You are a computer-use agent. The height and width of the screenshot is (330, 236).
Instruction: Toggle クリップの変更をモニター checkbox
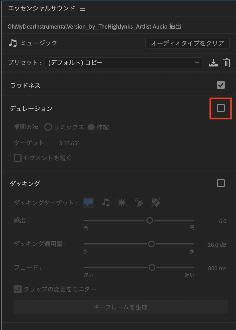coord(18,289)
